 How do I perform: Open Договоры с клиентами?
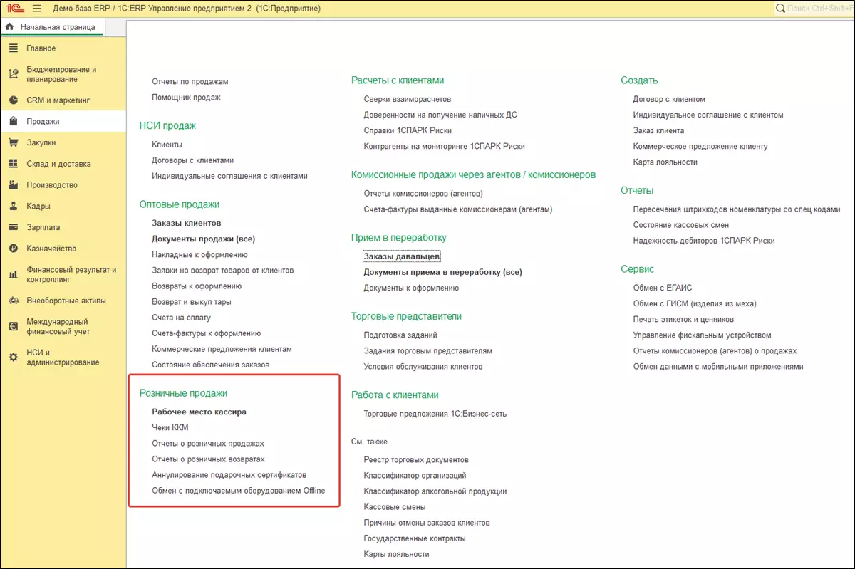[193, 160]
